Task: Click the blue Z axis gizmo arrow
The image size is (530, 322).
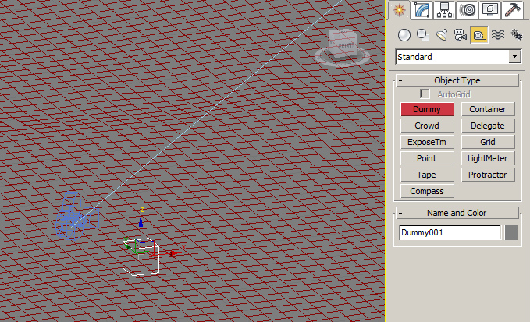Action: (x=141, y=221)
